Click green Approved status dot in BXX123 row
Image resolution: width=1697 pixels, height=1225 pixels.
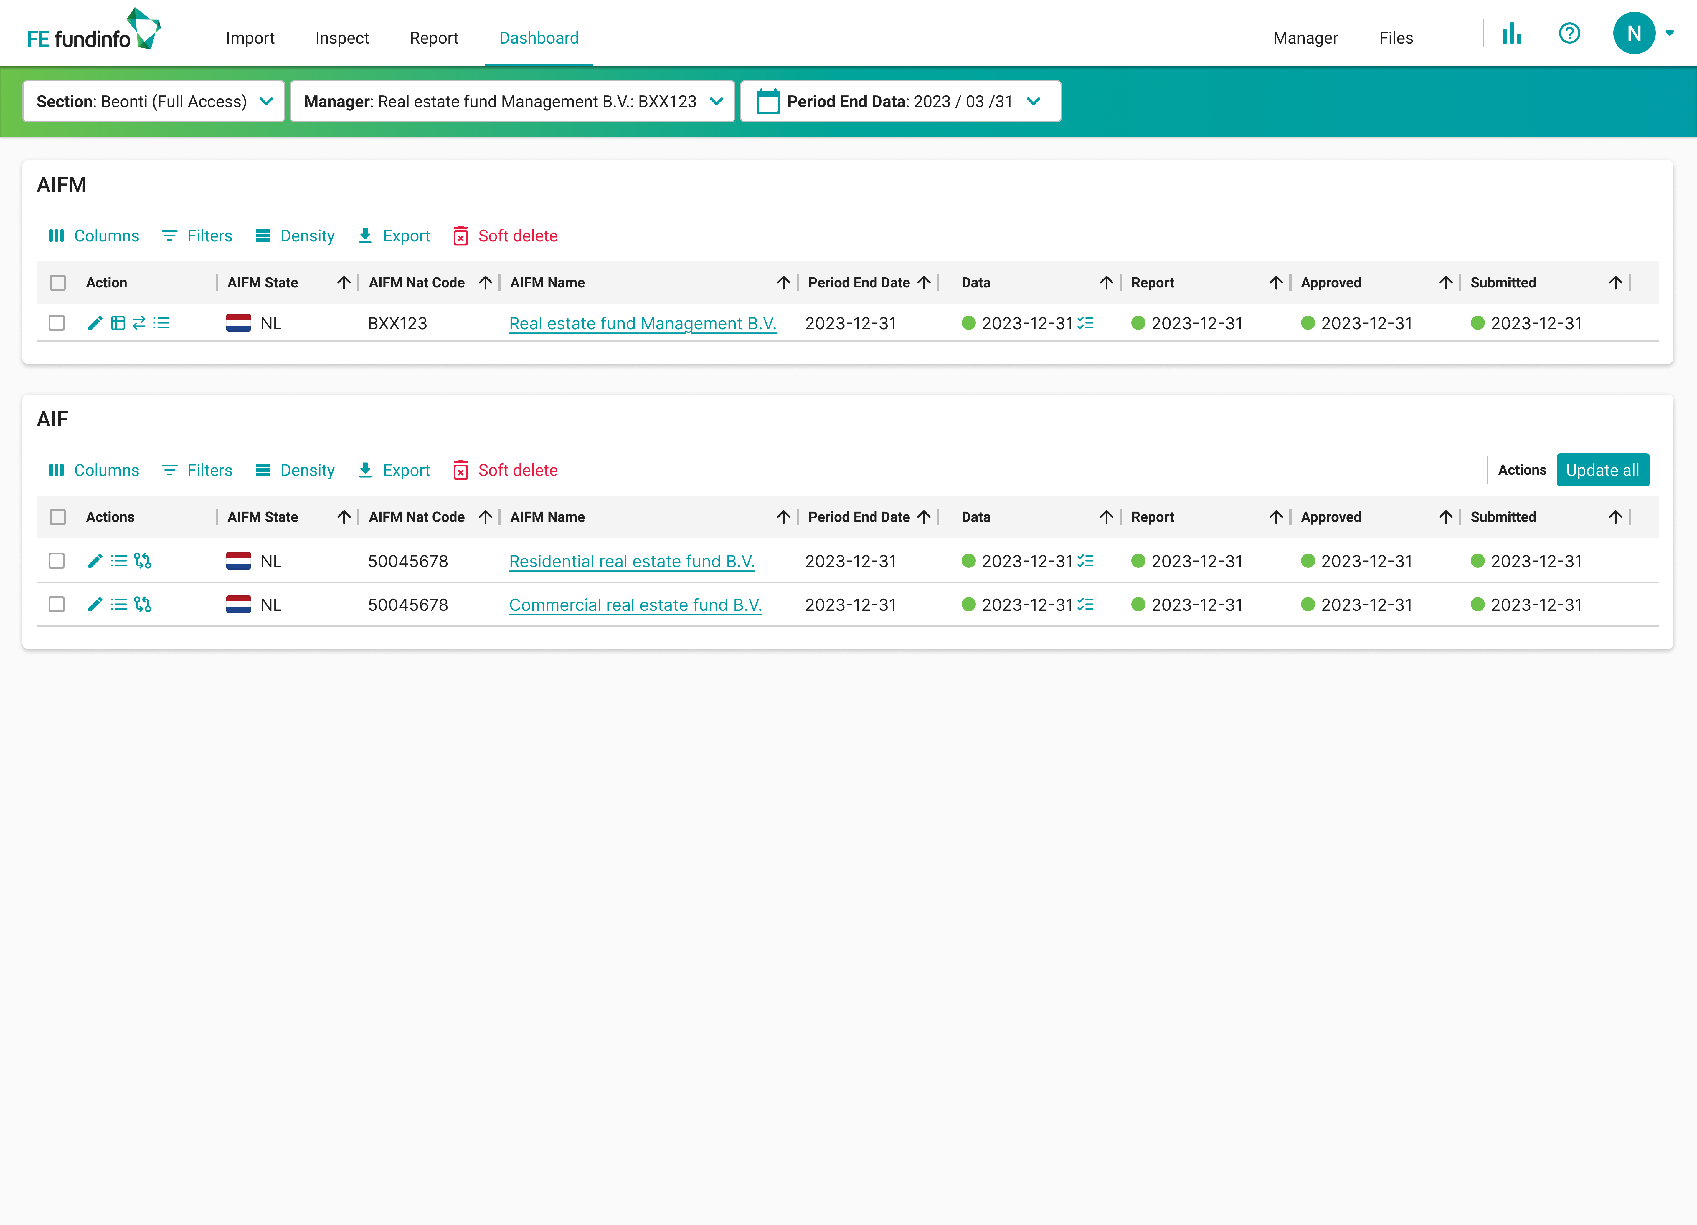(1308, 323)
